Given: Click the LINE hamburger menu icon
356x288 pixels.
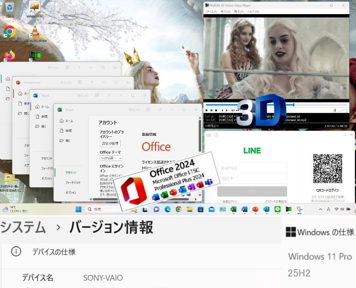Looking at the screenshot, I should pos(209,135).
